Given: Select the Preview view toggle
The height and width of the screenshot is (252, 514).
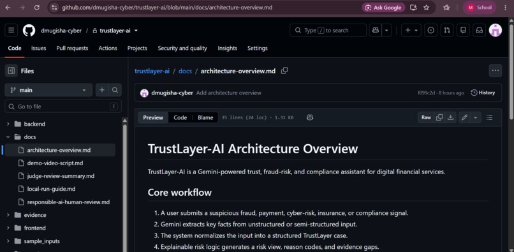Looking at the screenshot, I should tap(153, 117).
